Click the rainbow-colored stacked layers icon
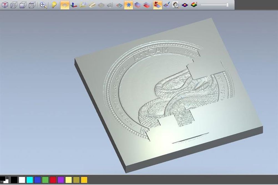 [194, 5]
